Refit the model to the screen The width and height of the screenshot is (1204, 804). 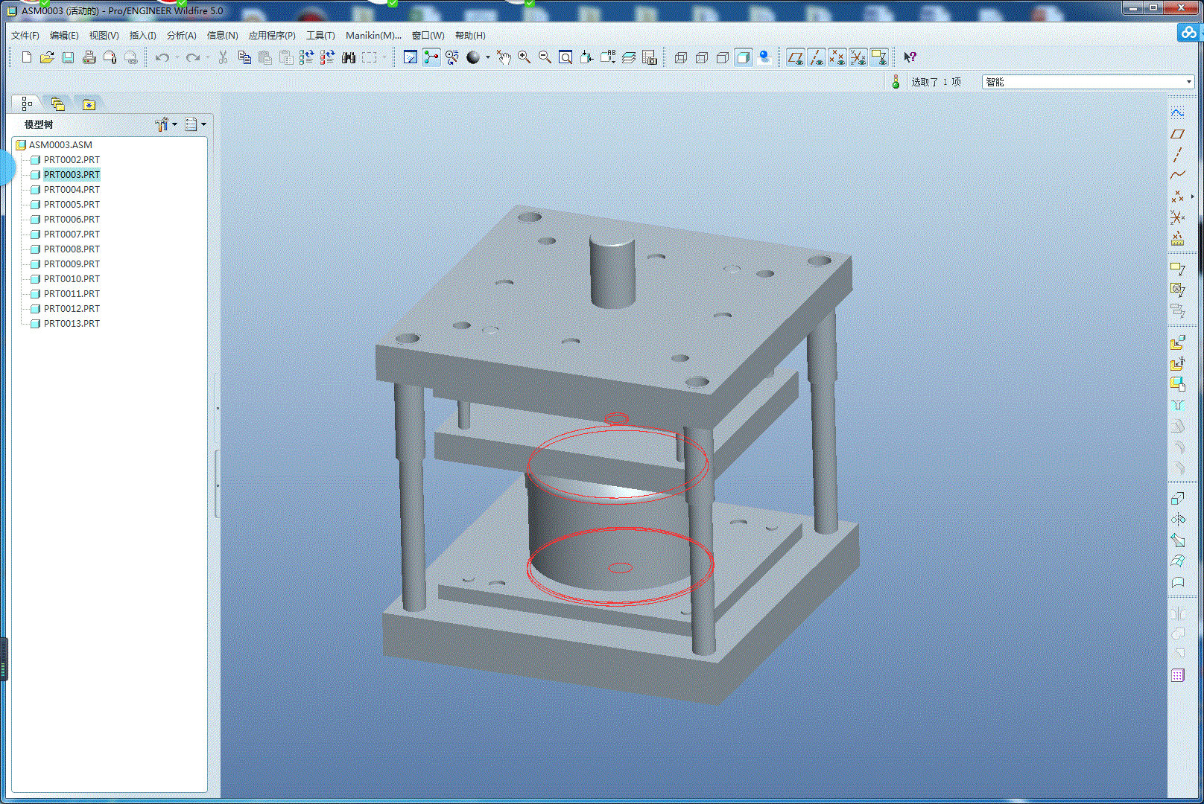tap(565, 57)
